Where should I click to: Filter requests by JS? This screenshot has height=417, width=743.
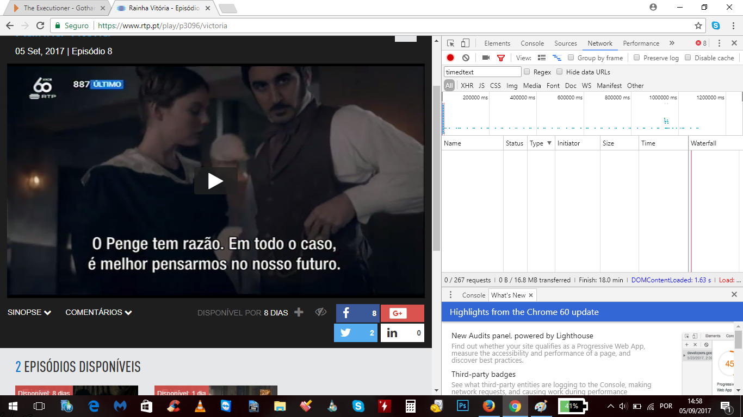pos(481,86)
